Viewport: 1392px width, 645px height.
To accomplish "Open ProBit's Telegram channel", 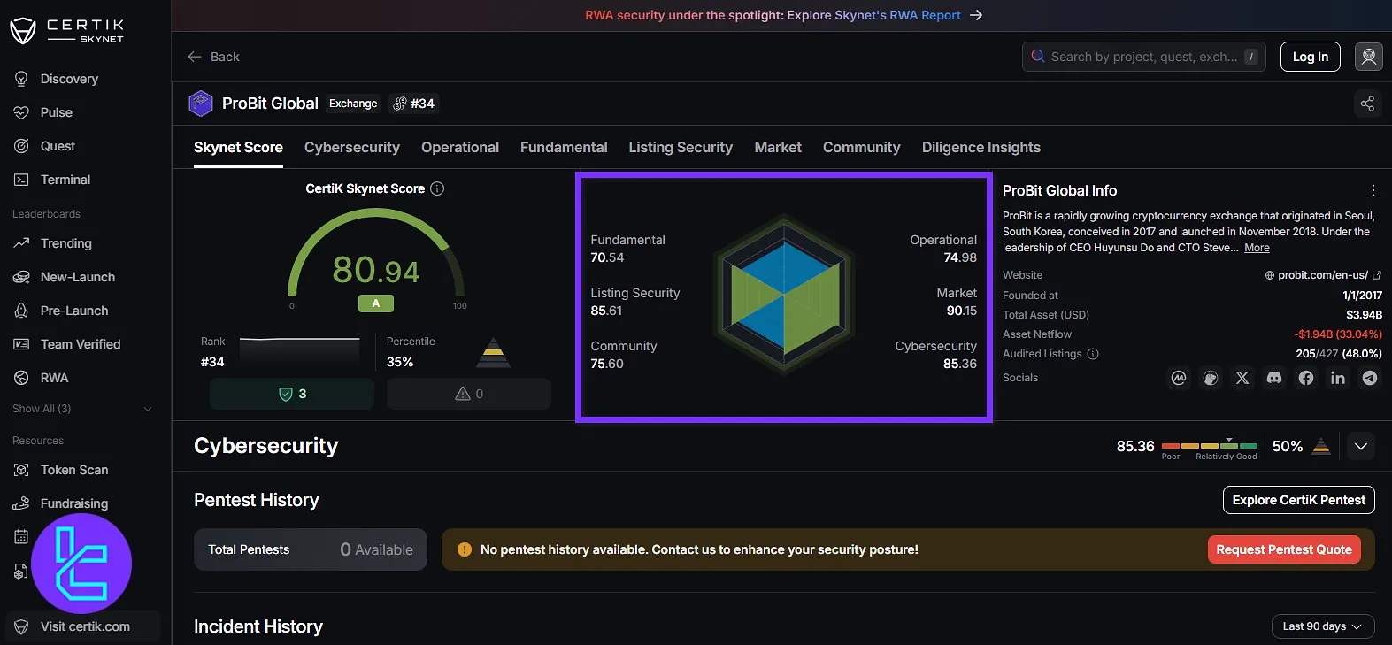I will 1370,378.
